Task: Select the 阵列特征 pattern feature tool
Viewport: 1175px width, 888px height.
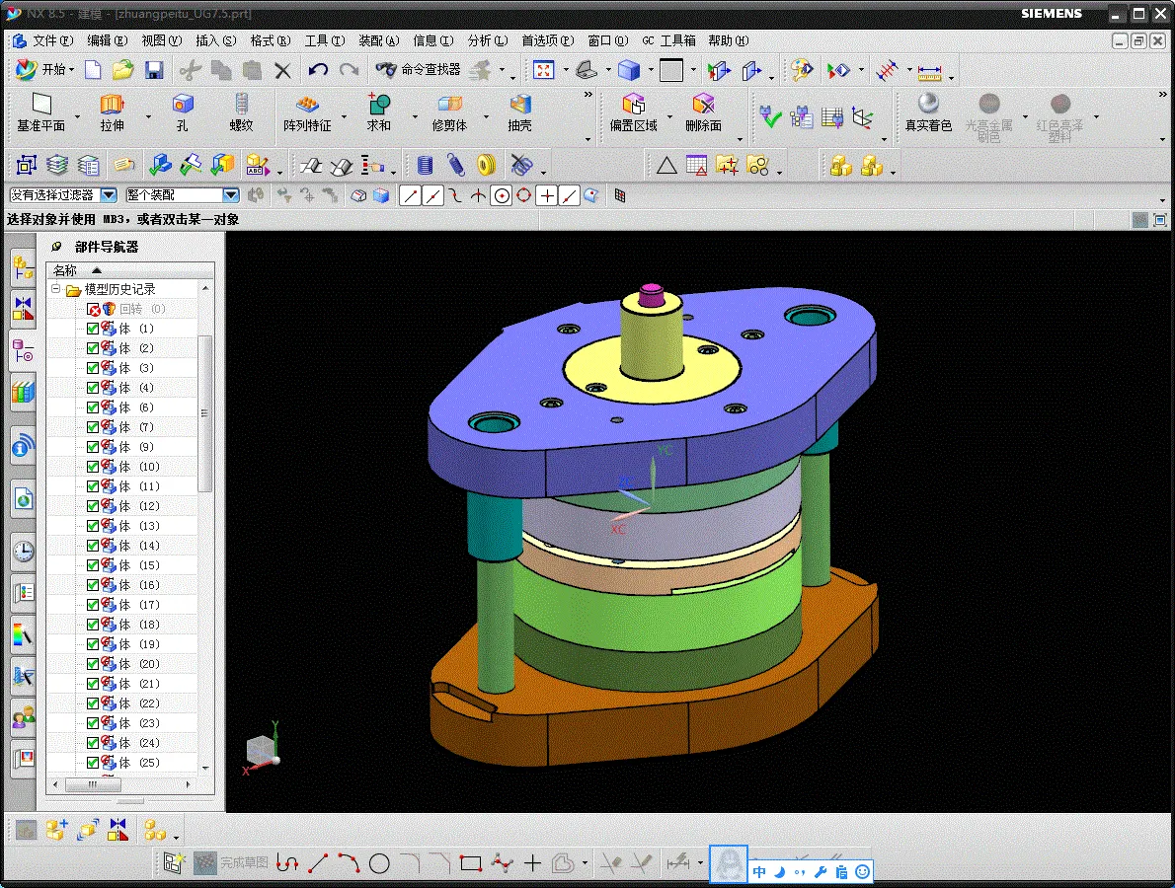Action: click(307, 112)
